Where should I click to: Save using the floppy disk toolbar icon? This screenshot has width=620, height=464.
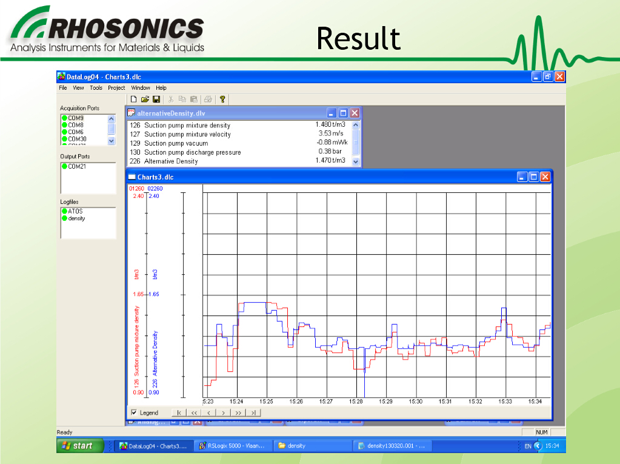click(x=156, y=99)
